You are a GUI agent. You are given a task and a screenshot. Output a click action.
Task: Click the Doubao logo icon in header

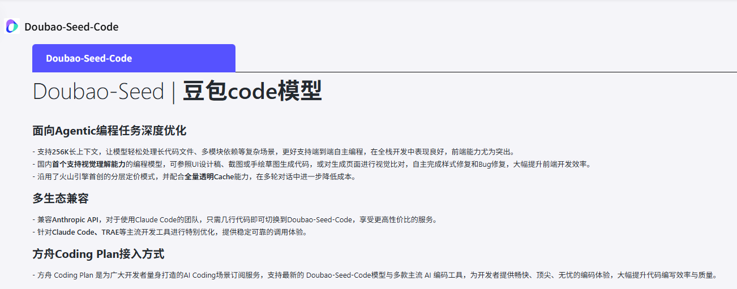tap(12, 26)
